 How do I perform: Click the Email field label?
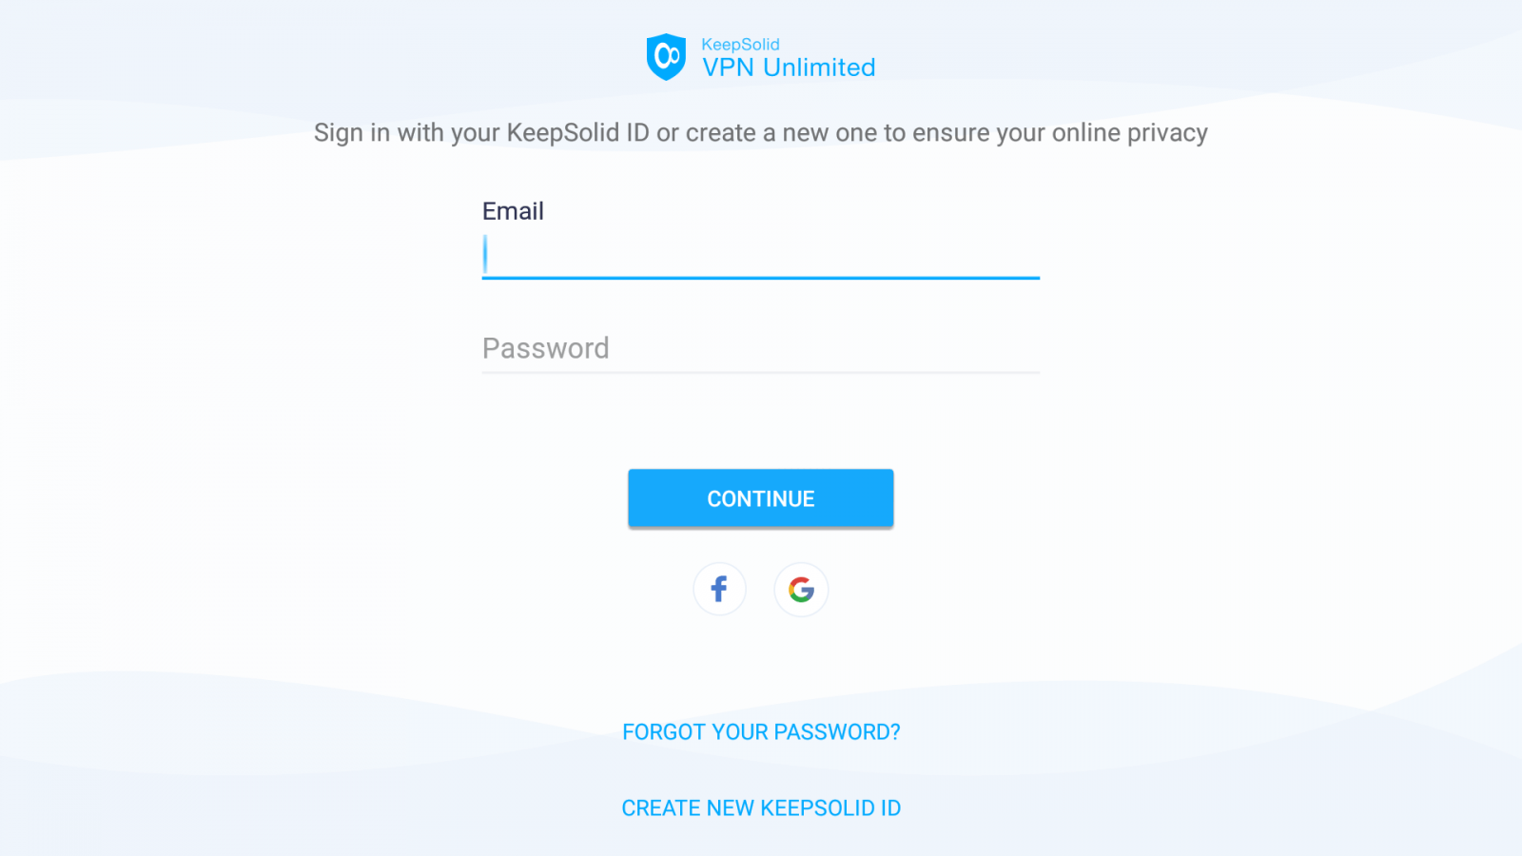pyautogui.click(x=513, y=211)
